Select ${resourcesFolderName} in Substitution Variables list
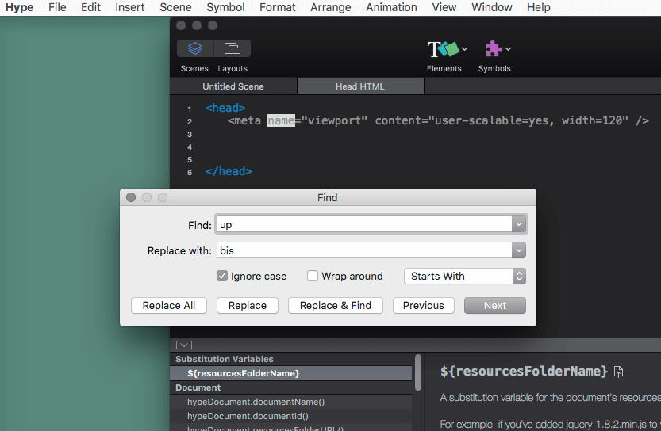 pyautogui.click(x=291, y=373)
